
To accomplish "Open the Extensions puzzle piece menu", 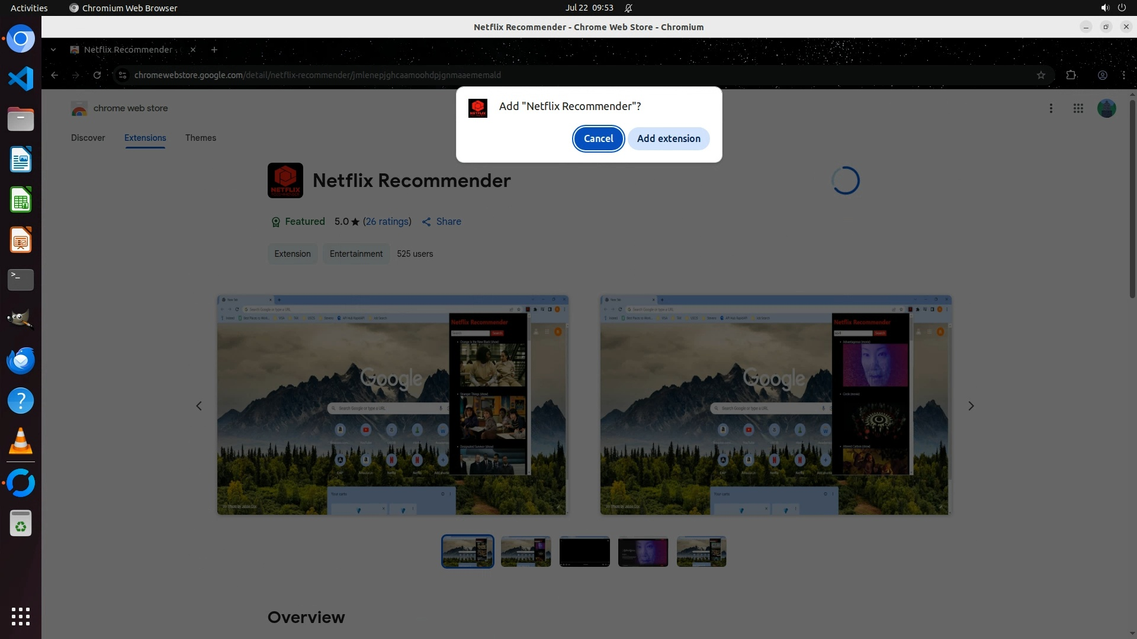I will [1071, 75].
